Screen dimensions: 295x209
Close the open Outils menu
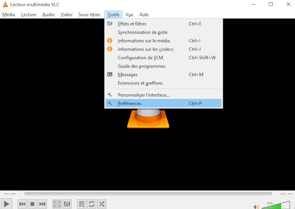pos(113,14)
